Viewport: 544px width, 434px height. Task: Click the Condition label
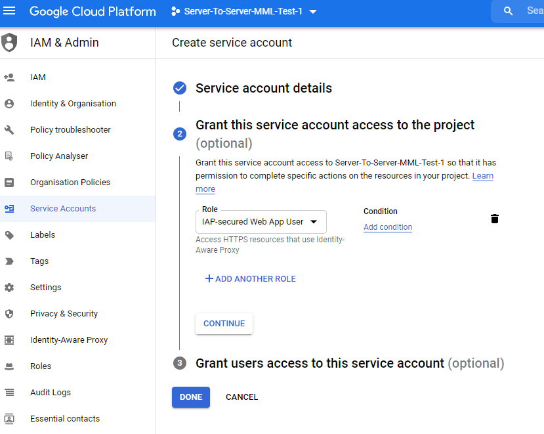coord(380,211)
